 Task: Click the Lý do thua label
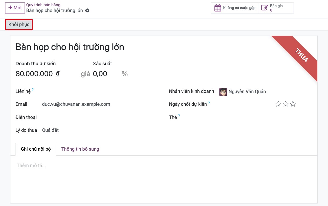[x=26, y=130]
